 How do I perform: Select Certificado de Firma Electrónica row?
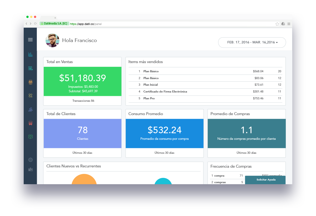165,91
